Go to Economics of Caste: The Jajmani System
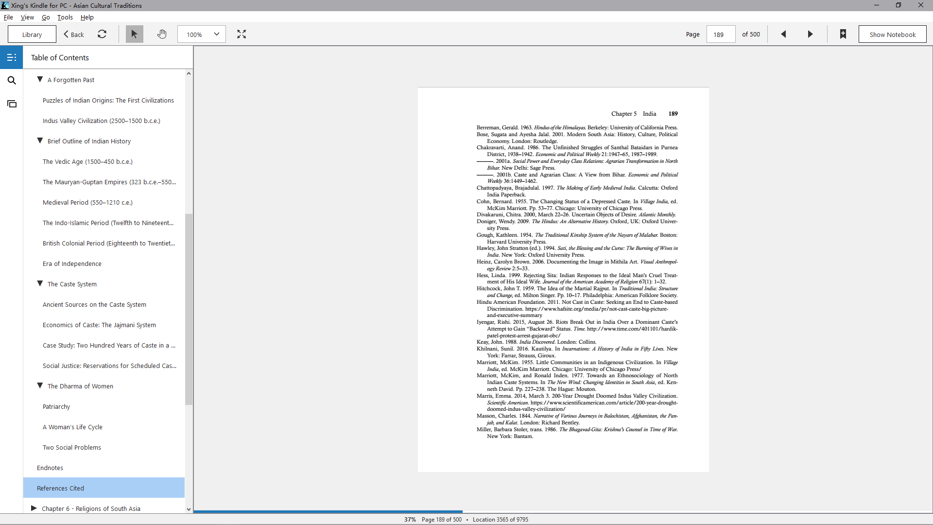The width and height of the screenshot is (933, 525). coord(99,325)
